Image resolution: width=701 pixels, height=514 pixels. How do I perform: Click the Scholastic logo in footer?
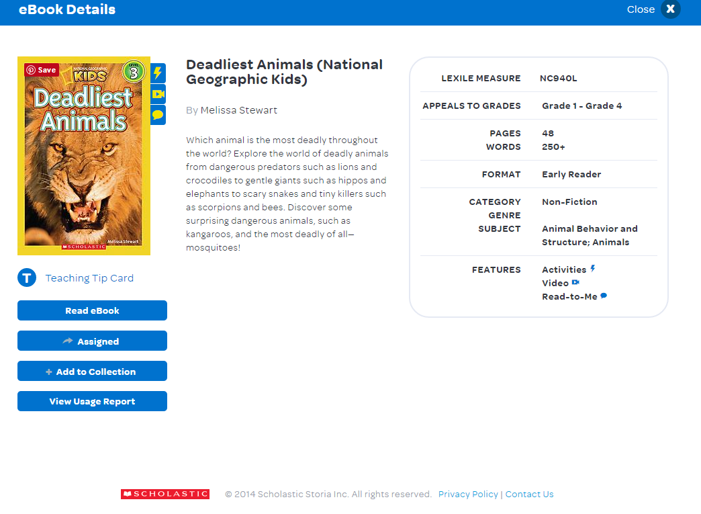[x=165, y=494]
